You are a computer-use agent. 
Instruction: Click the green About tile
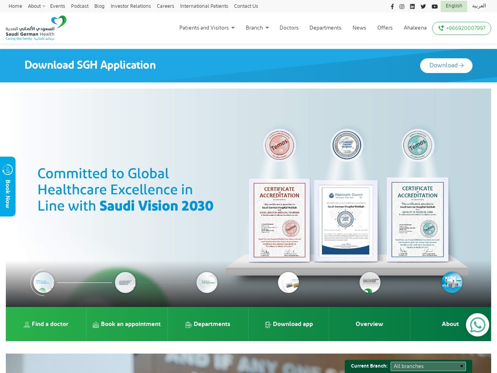450,324
